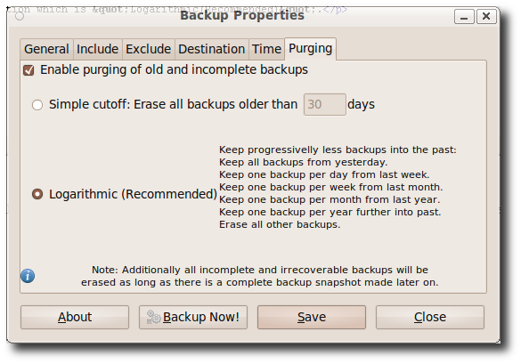521x364 pixels.
Task: Save the backup settings
Action: [x=312, y=317]
